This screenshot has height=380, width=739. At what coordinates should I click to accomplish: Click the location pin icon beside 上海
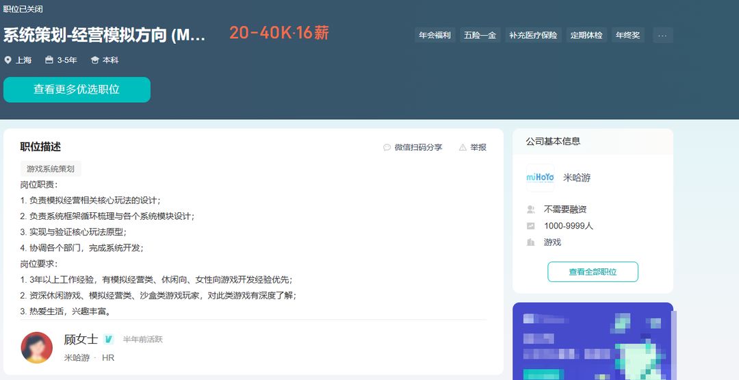coord(8,60)
